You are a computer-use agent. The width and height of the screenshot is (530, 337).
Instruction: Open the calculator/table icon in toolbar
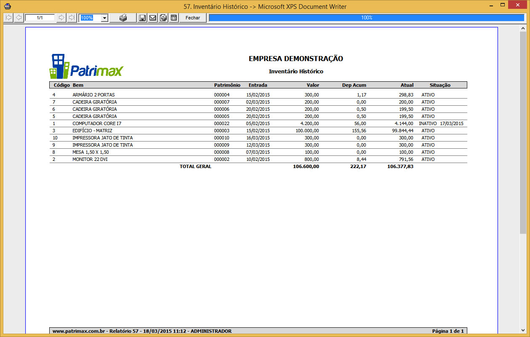(x=173, y=18)
